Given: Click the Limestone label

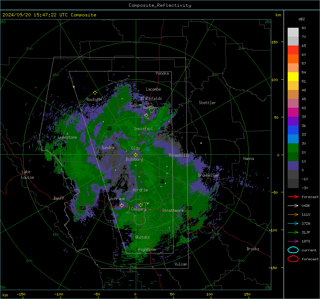Looking at the screenshot, I should pos(67,137).
